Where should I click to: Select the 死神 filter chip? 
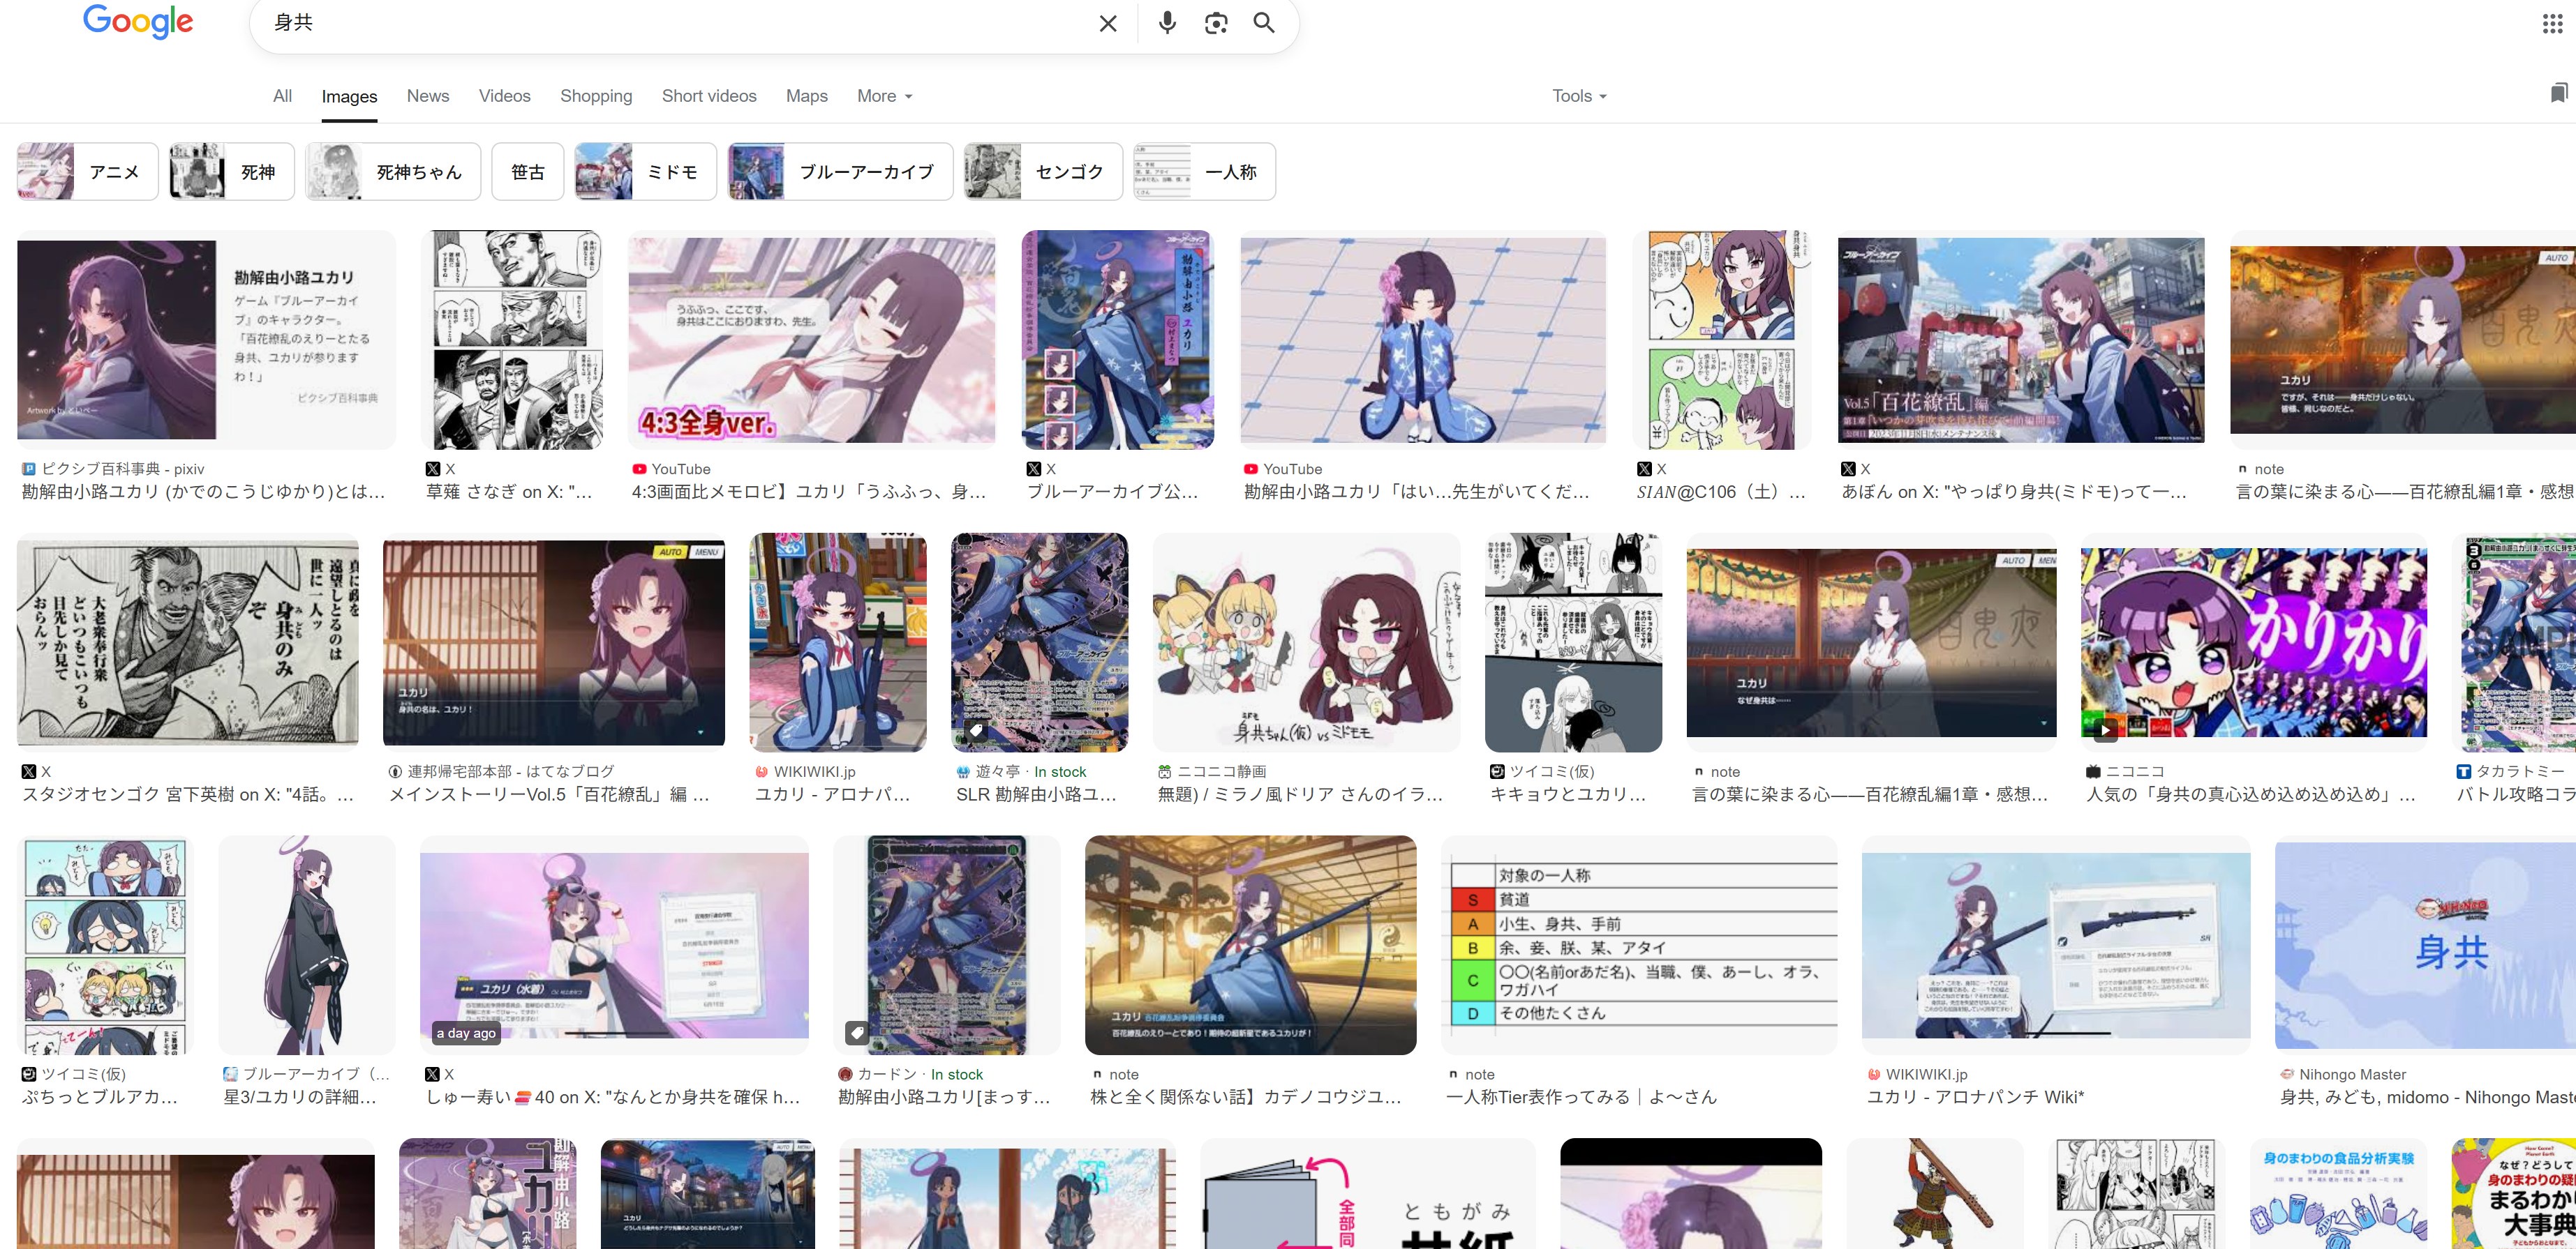click(231, 171)
